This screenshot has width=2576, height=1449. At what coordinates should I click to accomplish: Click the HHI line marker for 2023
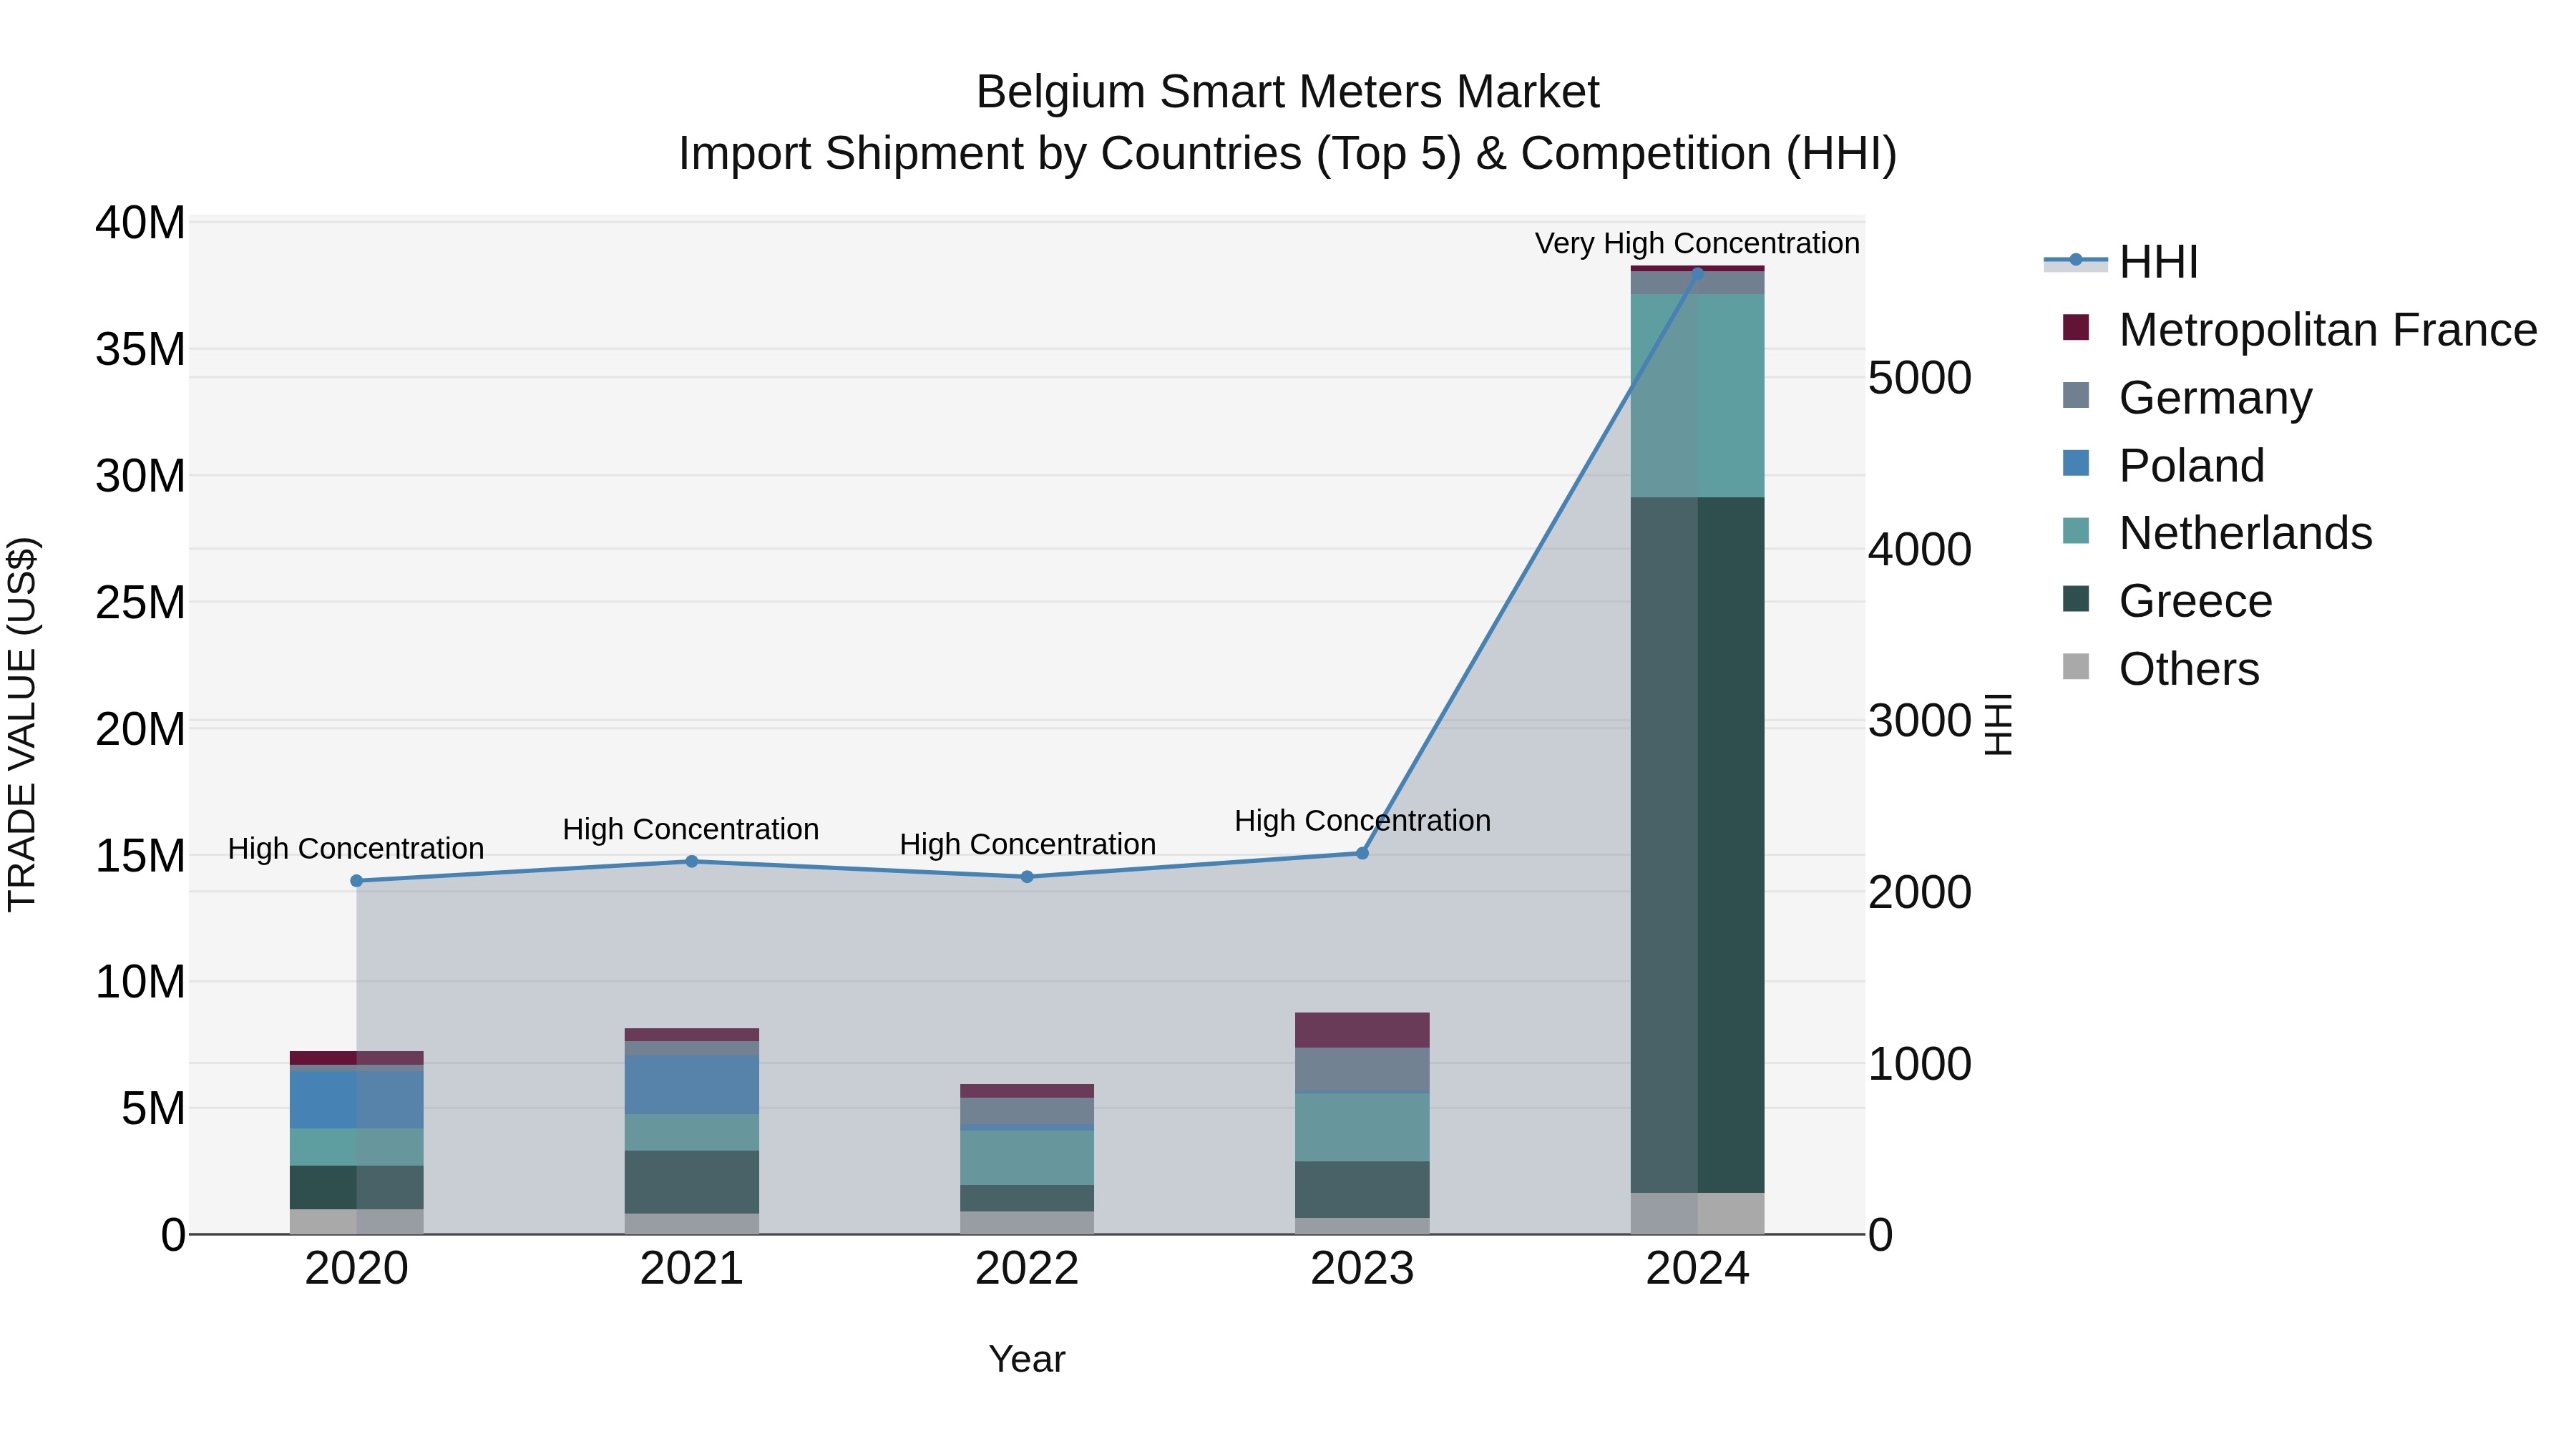pyautogui.click(x=1362, y=853)
